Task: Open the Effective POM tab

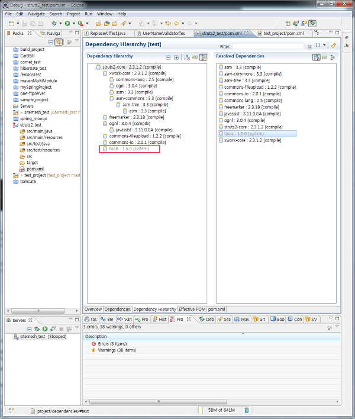Action: [192, 309]
